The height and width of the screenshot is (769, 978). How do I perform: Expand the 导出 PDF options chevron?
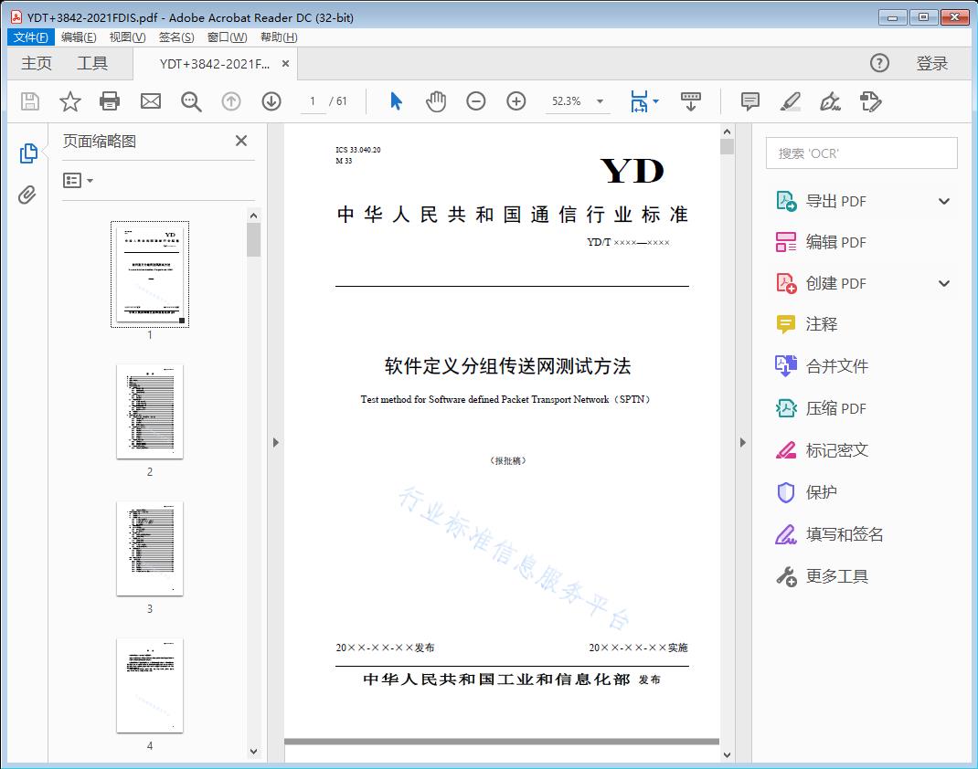pos(943,200)
